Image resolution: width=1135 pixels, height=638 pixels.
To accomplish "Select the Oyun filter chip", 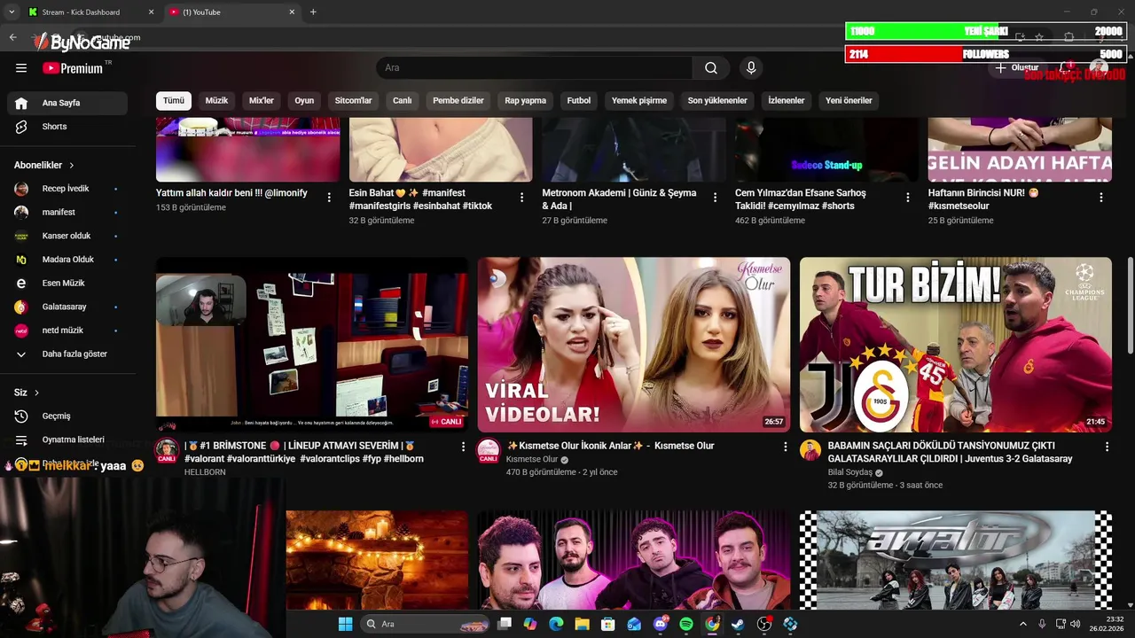I will 304,100.
